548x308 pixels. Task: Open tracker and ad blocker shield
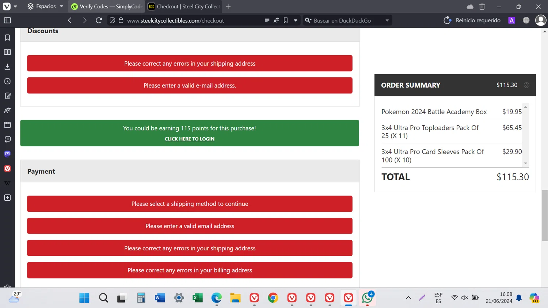(x=113, y=20)
